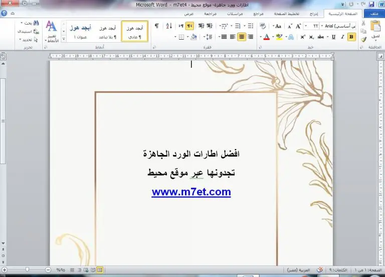Zoom in with plus button

click(5, 269)
